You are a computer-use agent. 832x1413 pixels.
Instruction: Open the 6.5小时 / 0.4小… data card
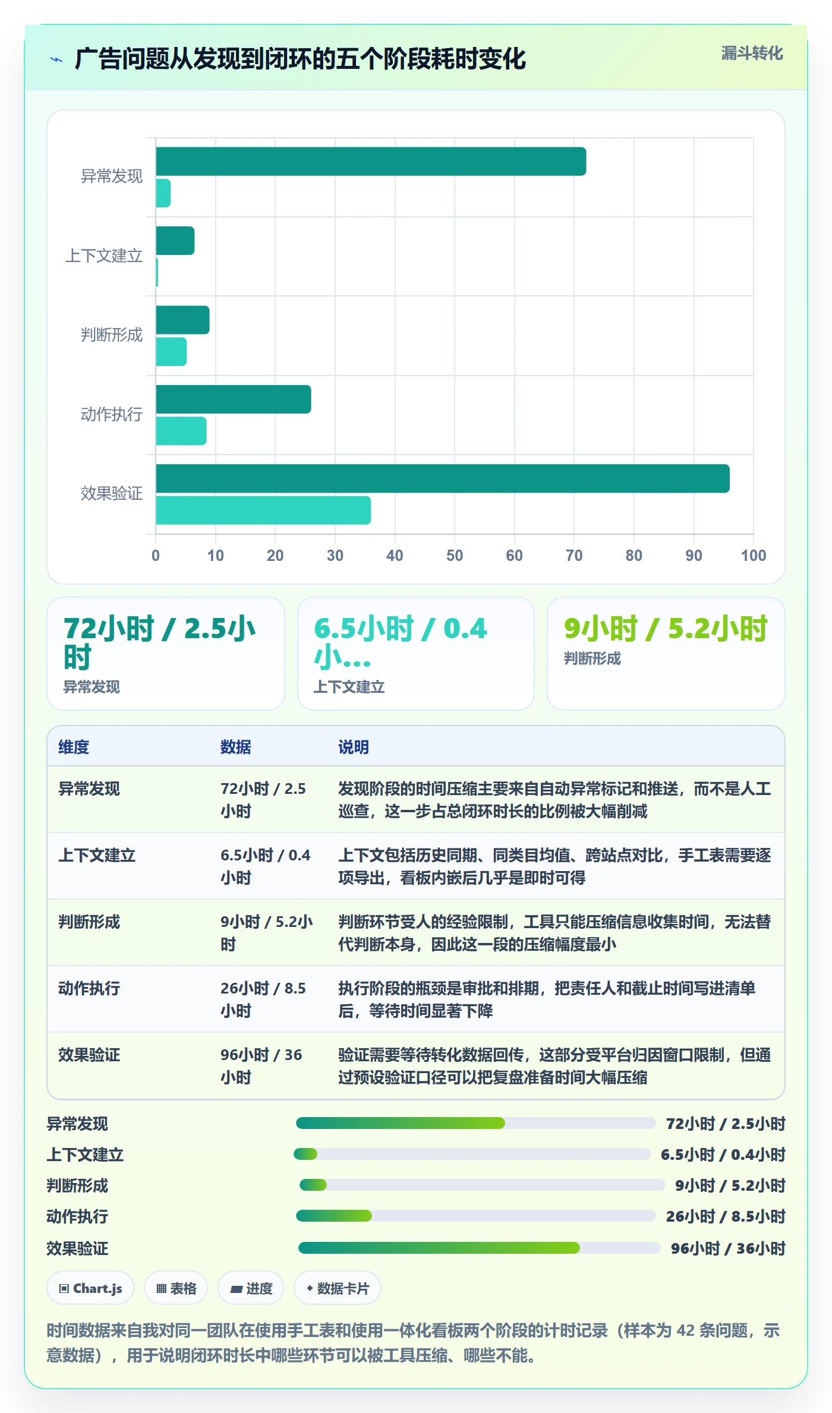point(416,654)
